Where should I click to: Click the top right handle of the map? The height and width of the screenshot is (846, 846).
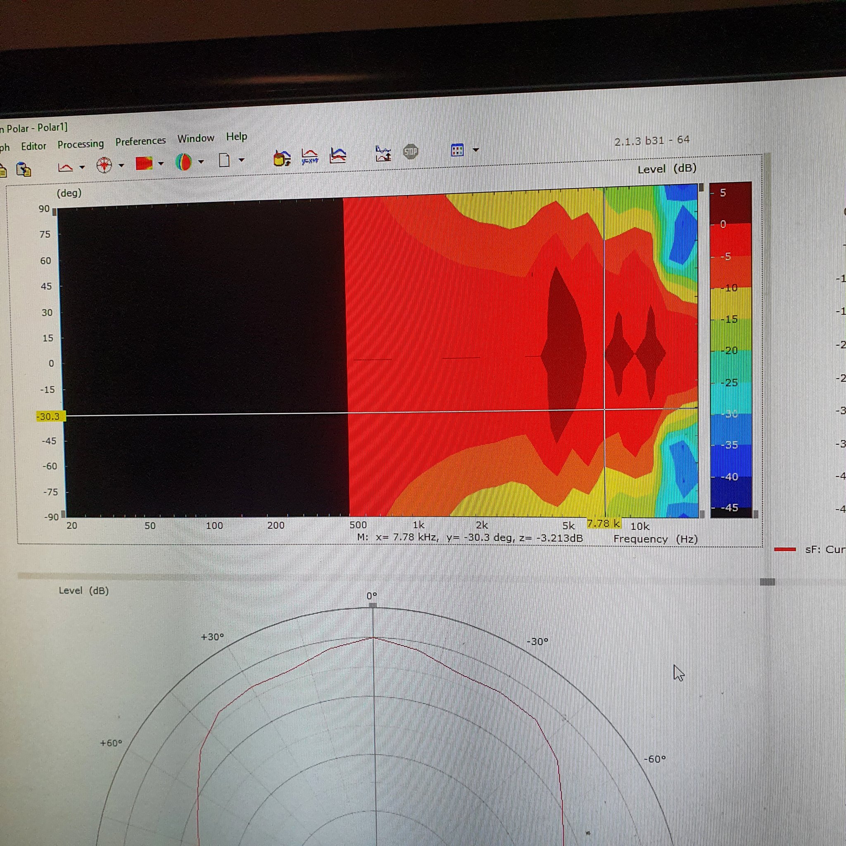click(701, 188)
